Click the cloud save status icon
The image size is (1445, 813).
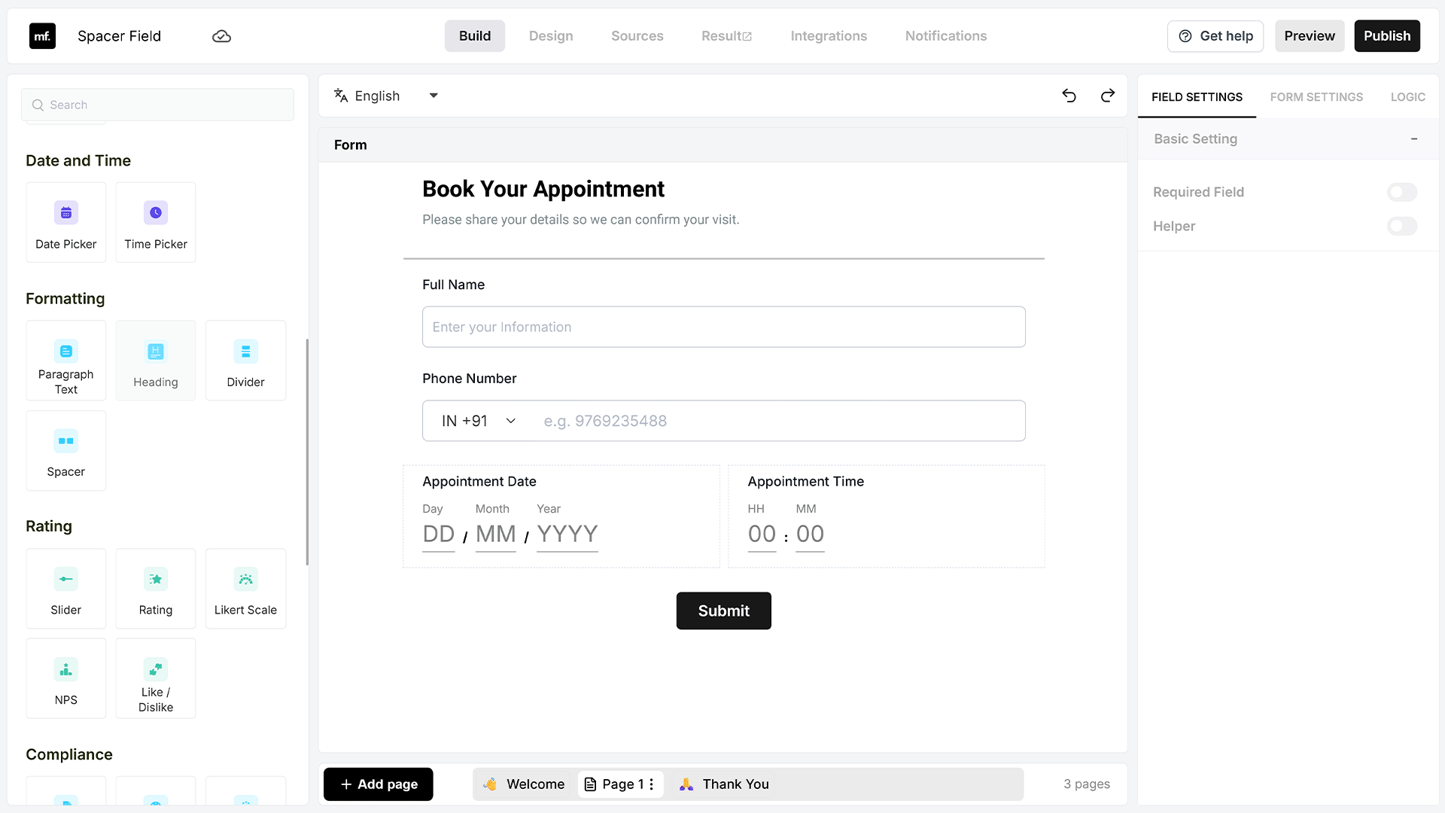tap(221, 36)
